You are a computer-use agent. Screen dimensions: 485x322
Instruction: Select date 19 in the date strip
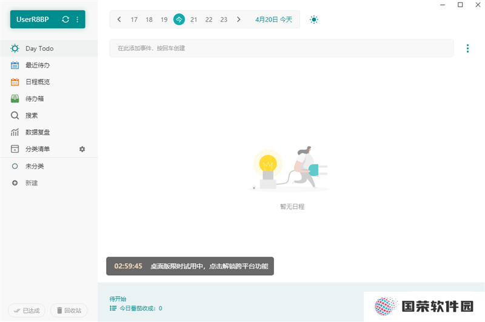[x=164, y=20]
